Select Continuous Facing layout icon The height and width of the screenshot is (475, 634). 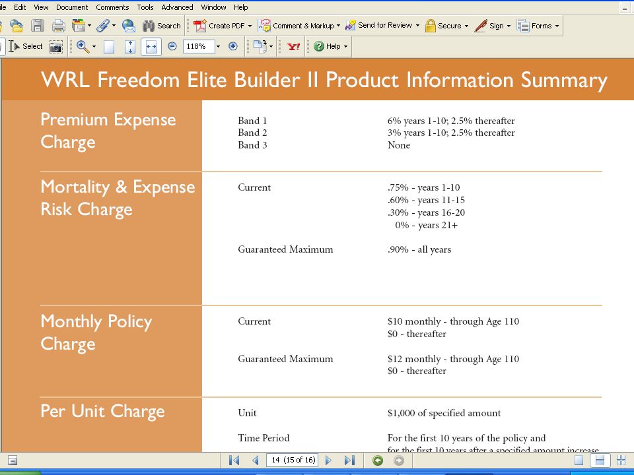[x=621, y=460]
